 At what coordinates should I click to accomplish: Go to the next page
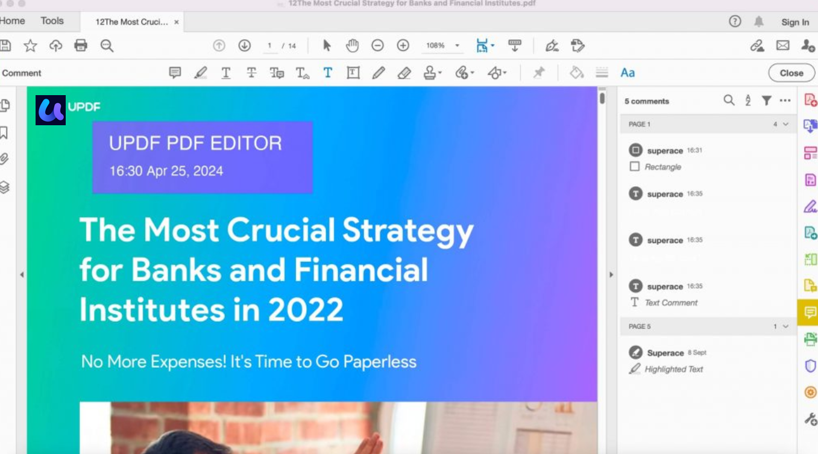pyautogui.click(x=244, y=46)
